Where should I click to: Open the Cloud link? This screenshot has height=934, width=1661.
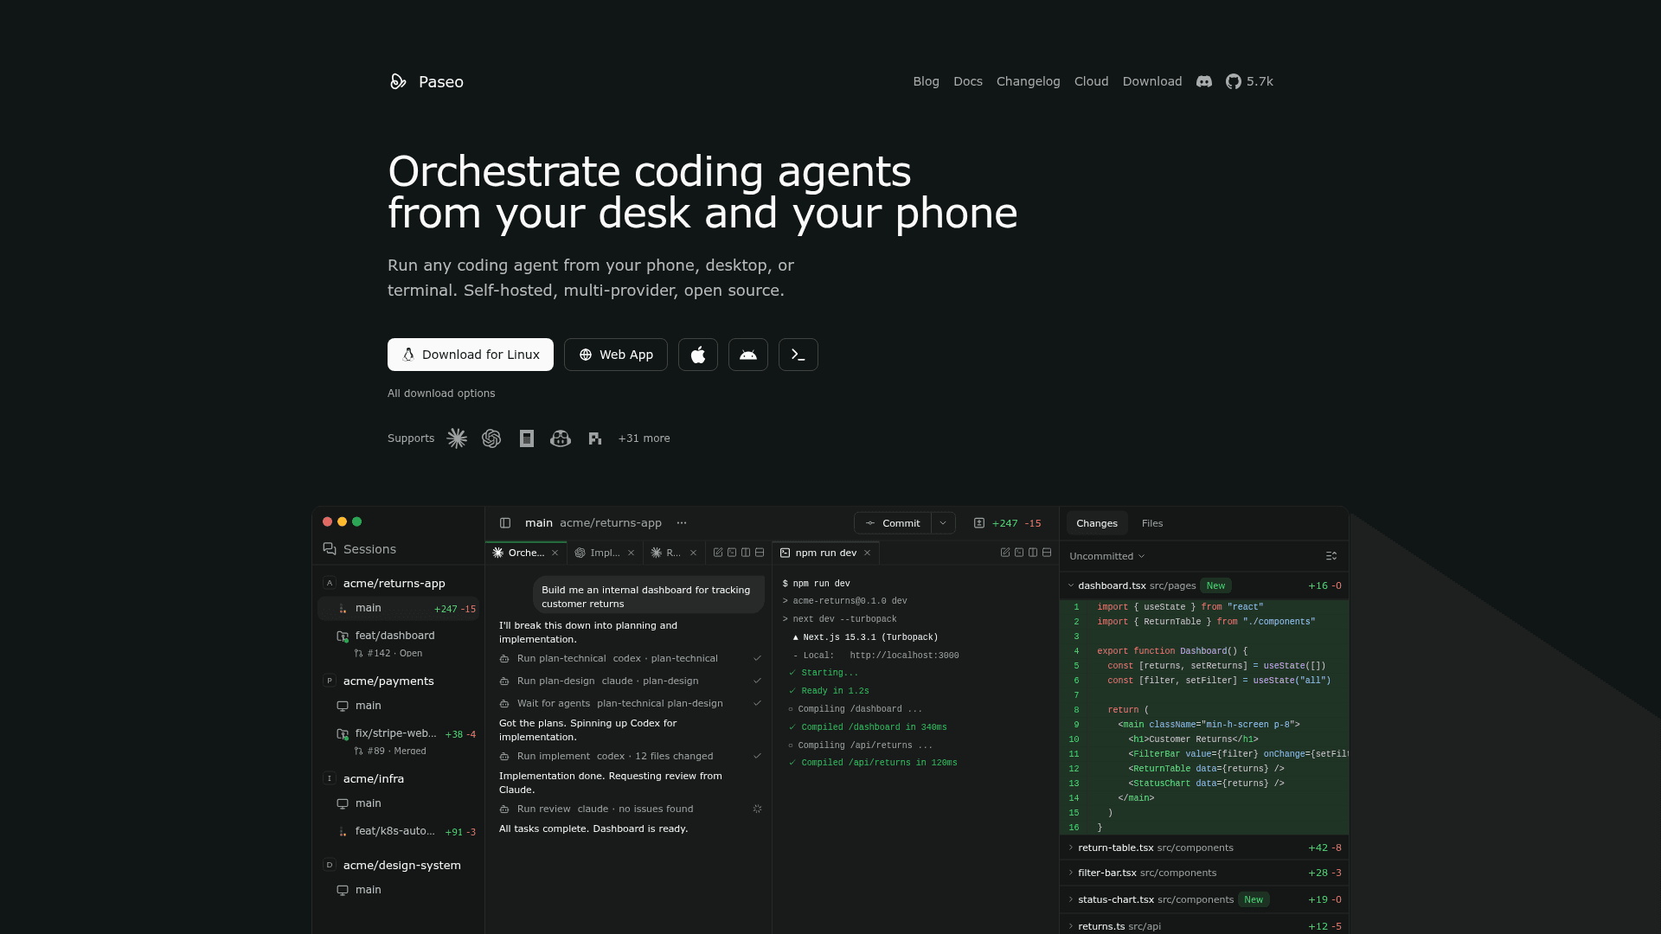(x=1092, y=81)
